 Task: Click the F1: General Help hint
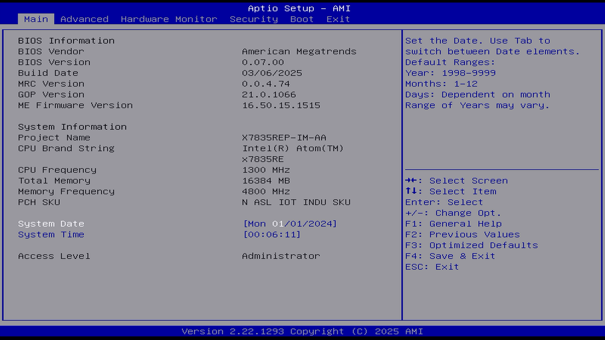pyautogui.click(x=453, y=224)
